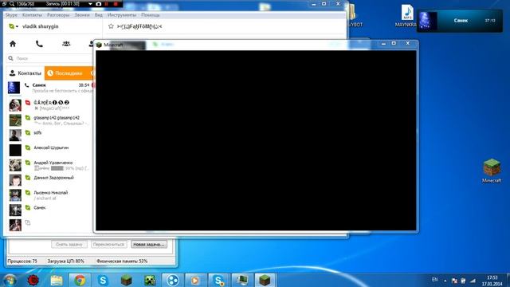Viewport: 510px width, 287px height.
Task: Open the Инструменты menu
Action: 122,15
